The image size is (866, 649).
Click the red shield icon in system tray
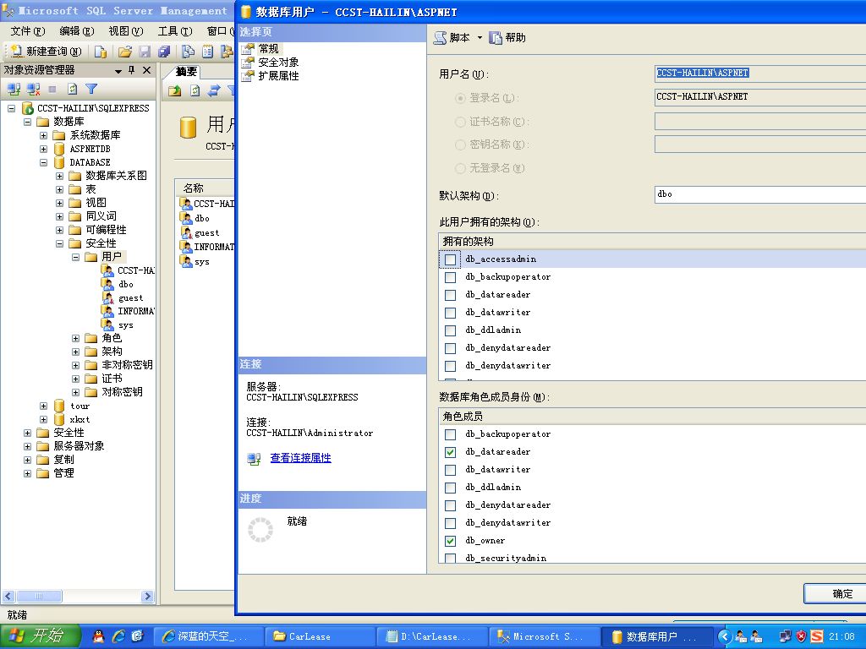[x=802, y=636]
